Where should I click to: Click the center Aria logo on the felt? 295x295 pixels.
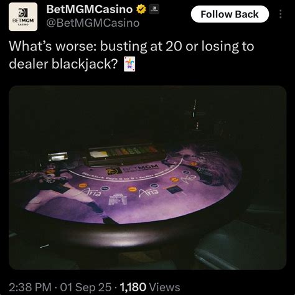(149, 192)
